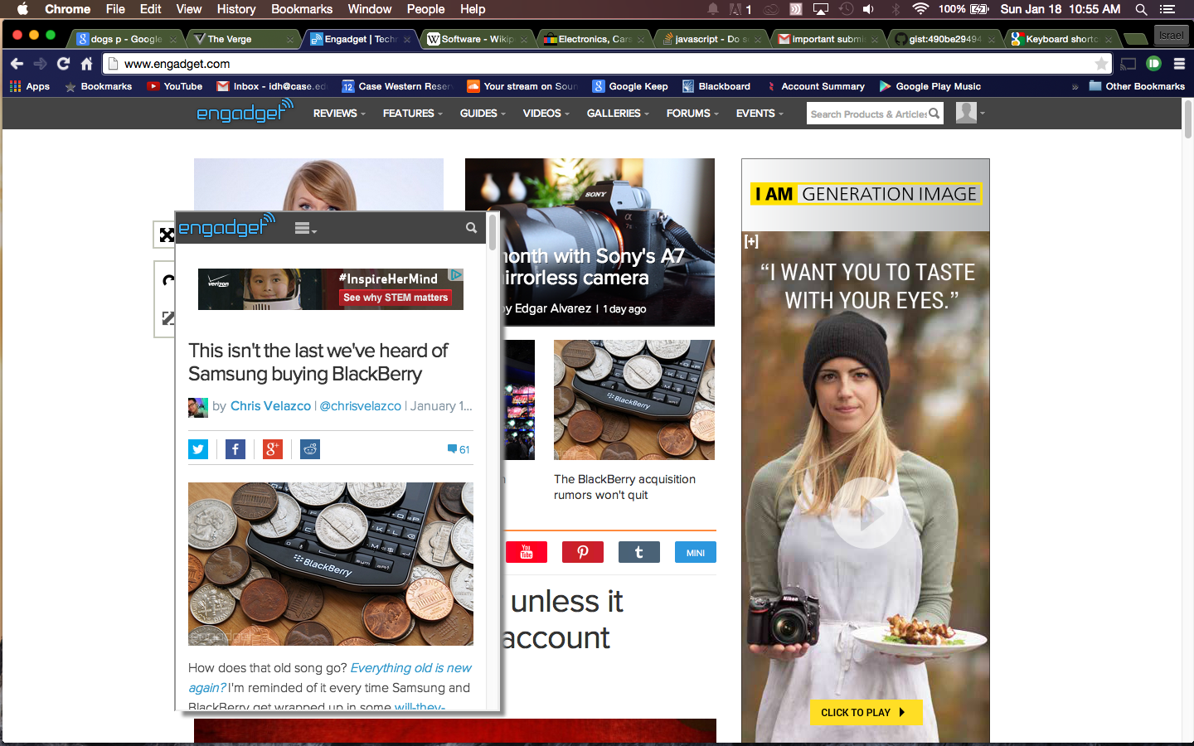The width and height of the screenshot is (1194, 746).
Task: Share article on Google Plus
Action: point(273,449)
